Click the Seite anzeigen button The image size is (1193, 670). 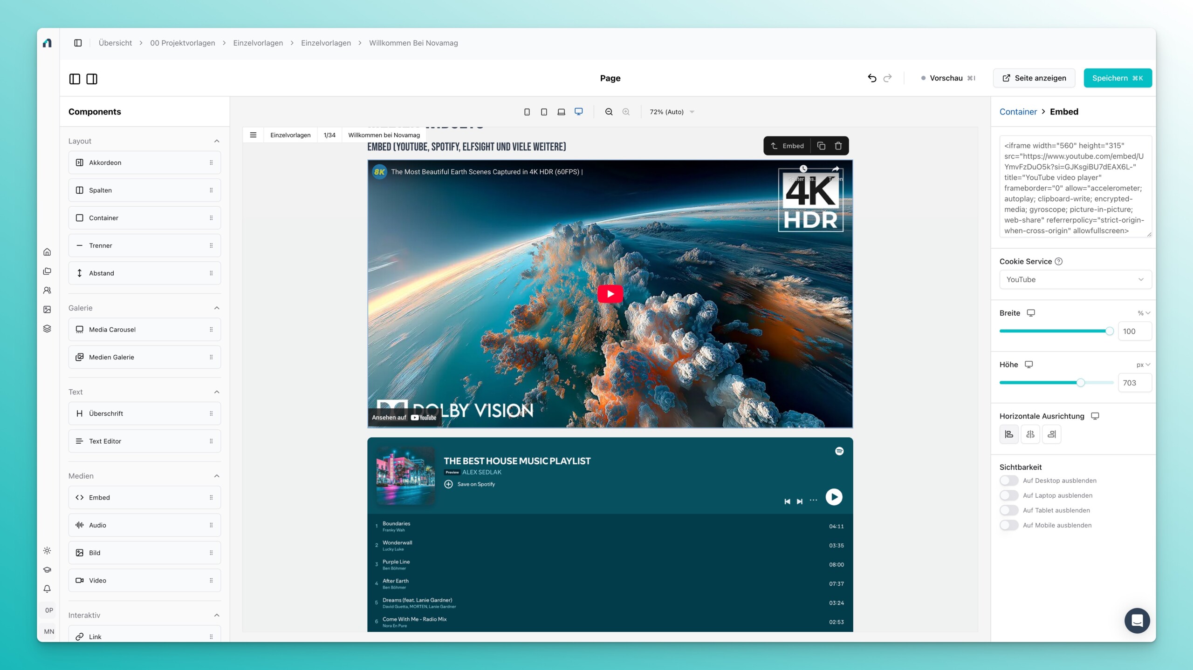[x=1034, y=78]
